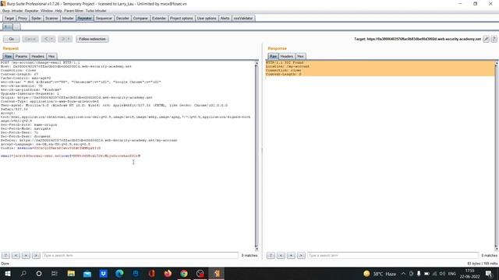Select the Response Raw tab
499x280 pixels.
[x=273, y=56]
